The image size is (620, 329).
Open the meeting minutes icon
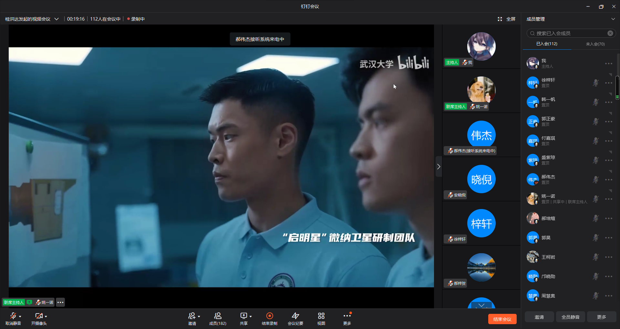coord(295,316)
